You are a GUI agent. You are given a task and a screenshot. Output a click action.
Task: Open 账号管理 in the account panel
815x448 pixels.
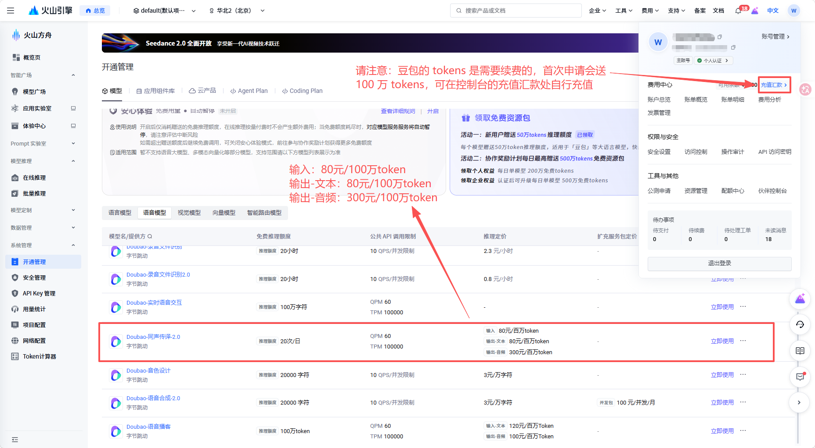click(775, 36)
